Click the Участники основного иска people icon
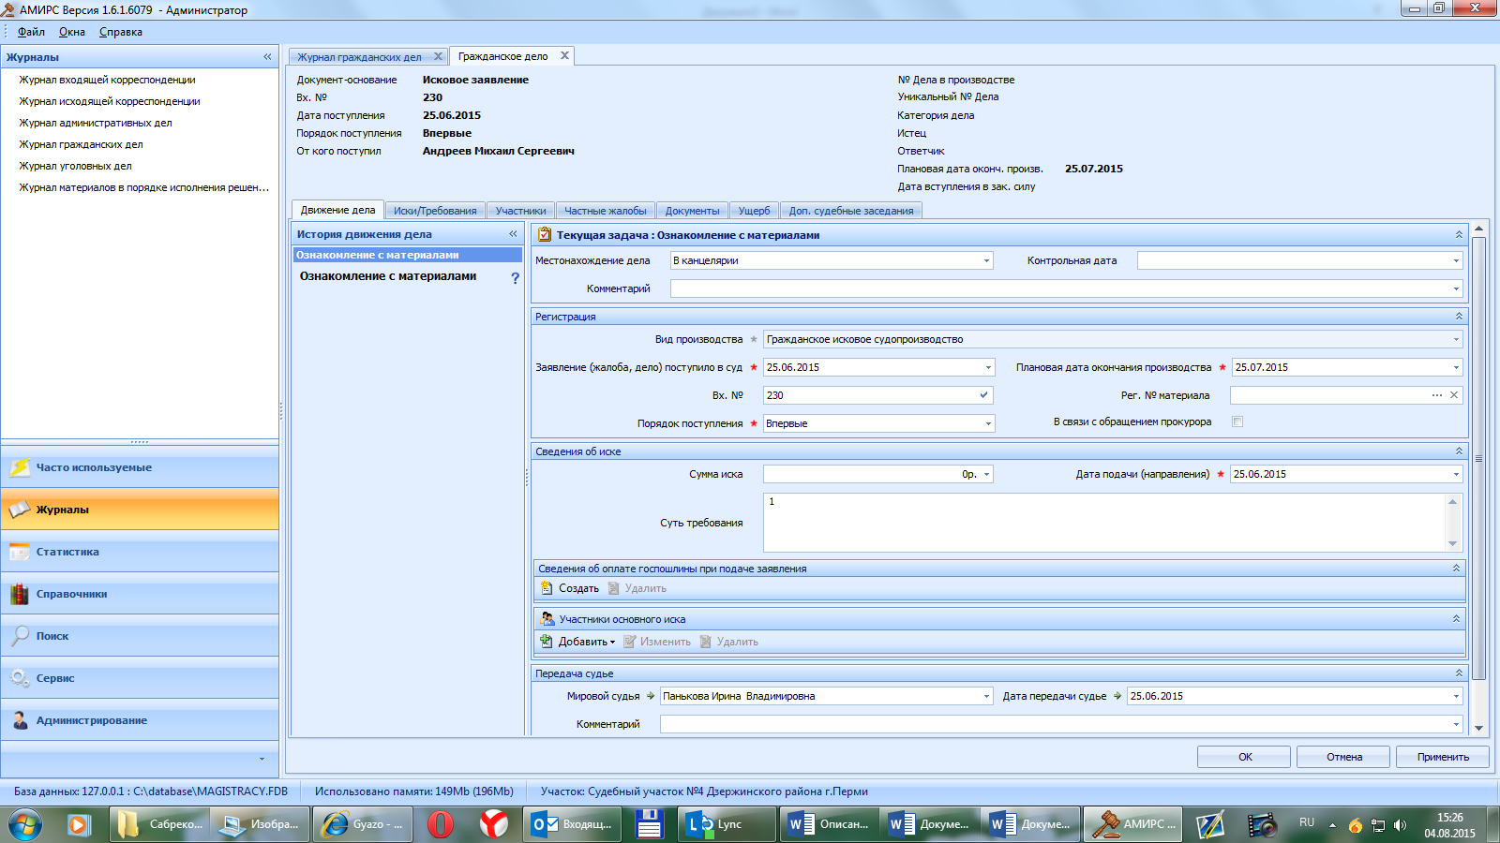The height and width of the screenshot is (843, 1500). [x=547, y=619]
